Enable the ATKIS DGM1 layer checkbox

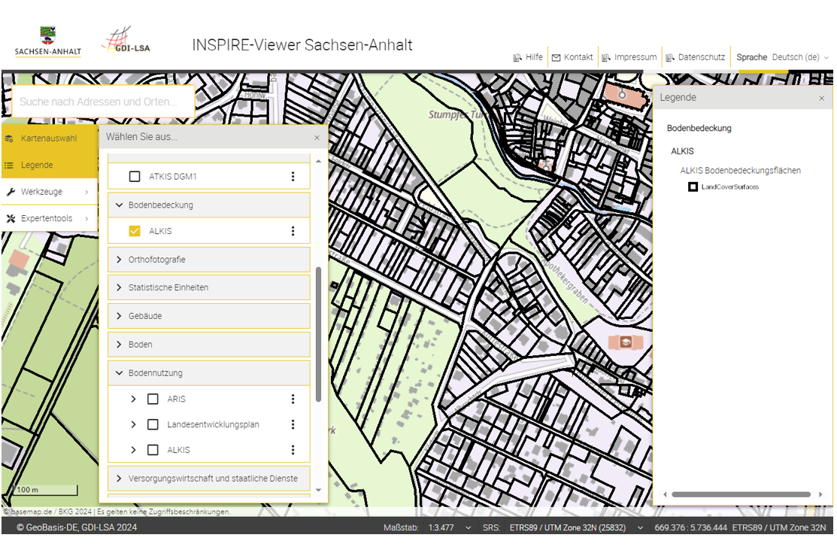click(135, 177)
